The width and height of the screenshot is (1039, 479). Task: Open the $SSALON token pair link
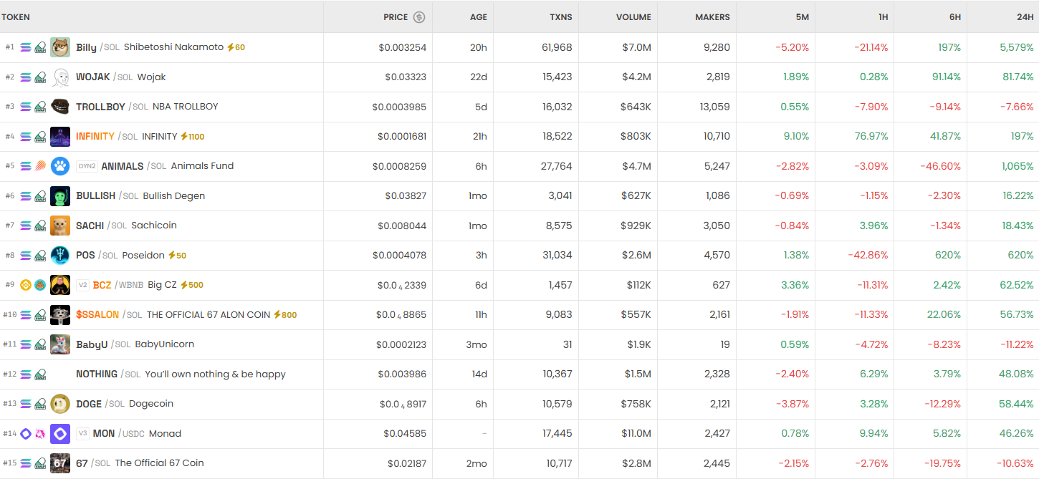click(97, 315)
